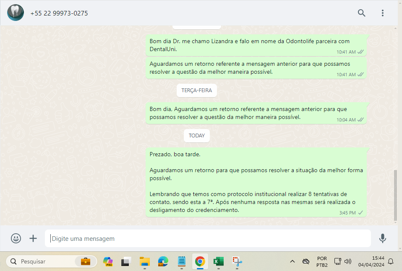Click the plus attach button
The width and height of the screenshot is (402, 271).
33,238
